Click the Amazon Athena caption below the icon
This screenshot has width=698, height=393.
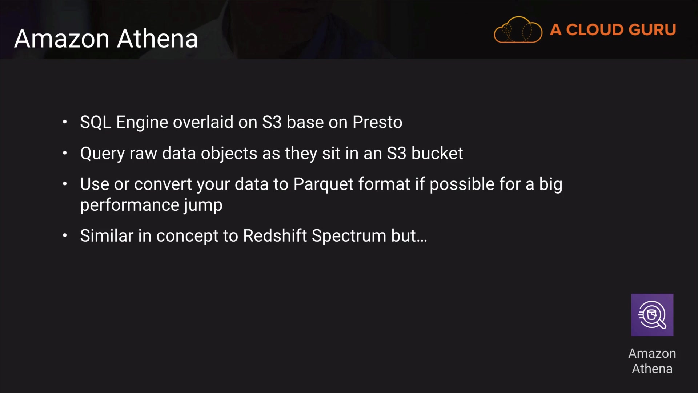point(652,361)
